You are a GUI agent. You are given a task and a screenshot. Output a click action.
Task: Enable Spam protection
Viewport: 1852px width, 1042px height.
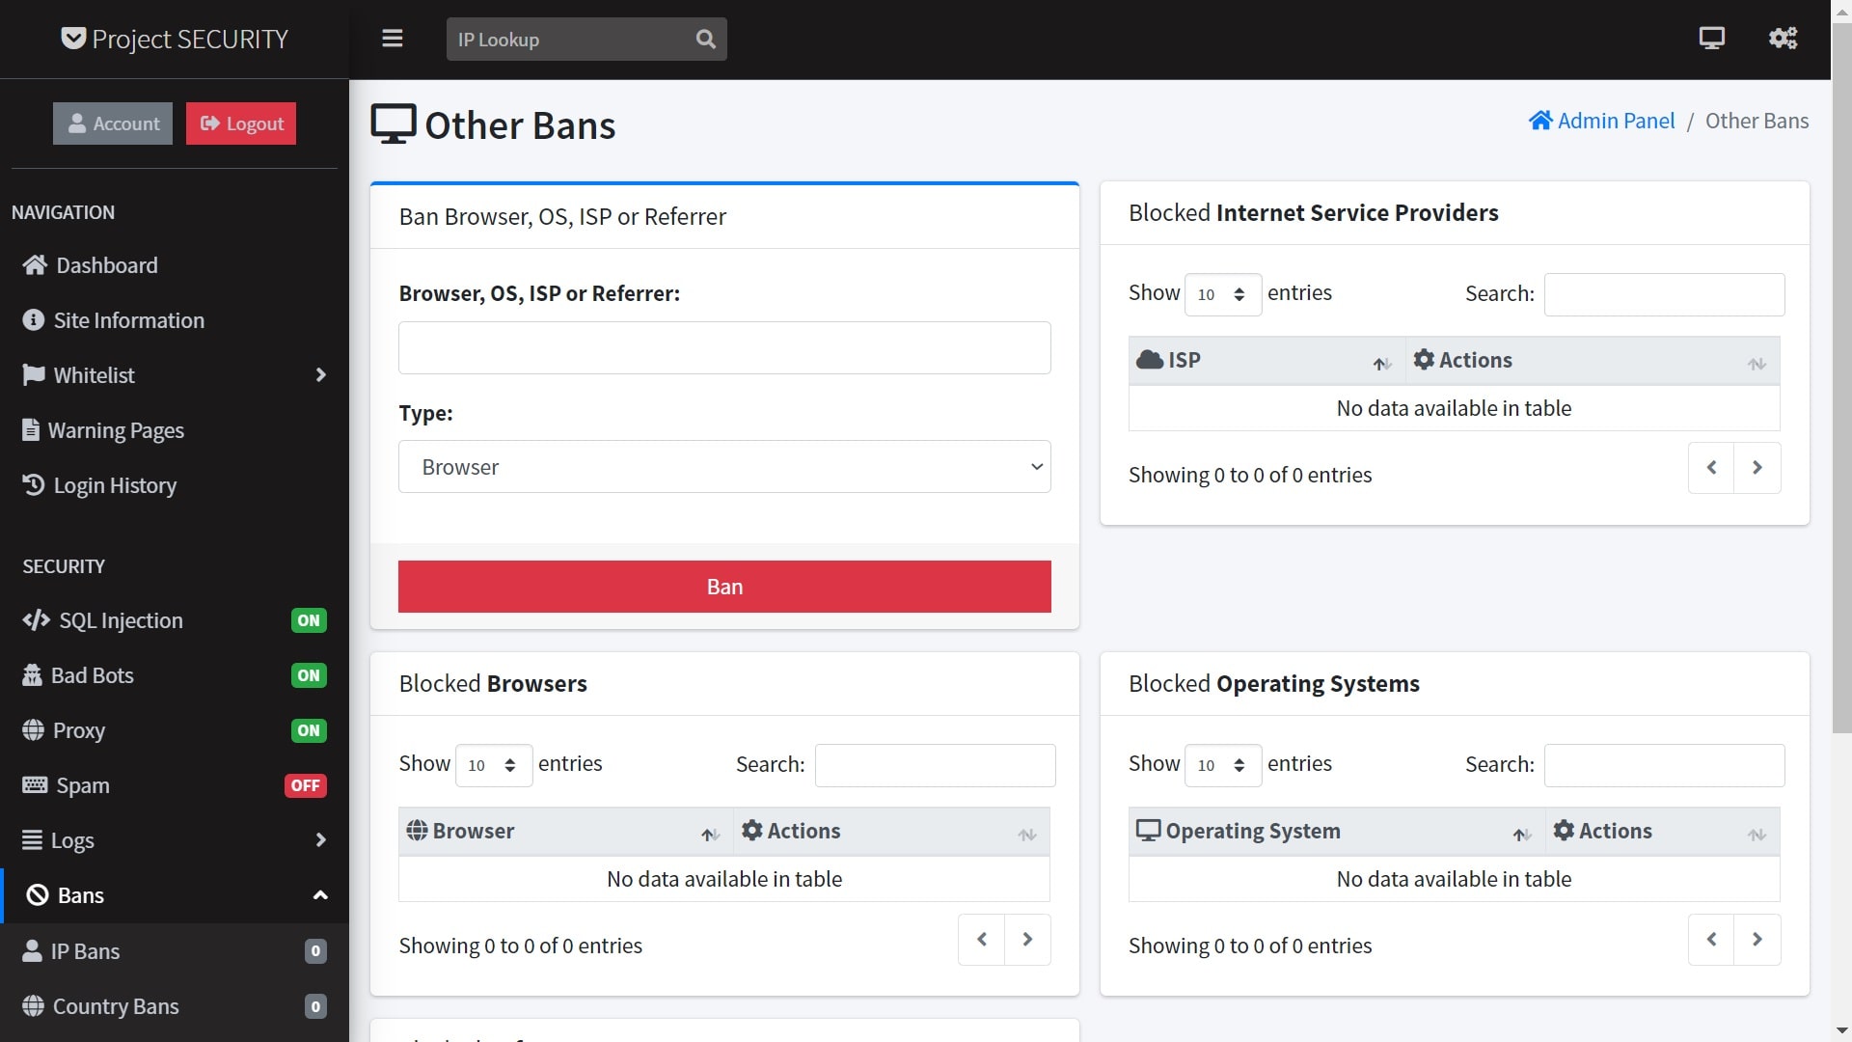click(x=305, y=785)
